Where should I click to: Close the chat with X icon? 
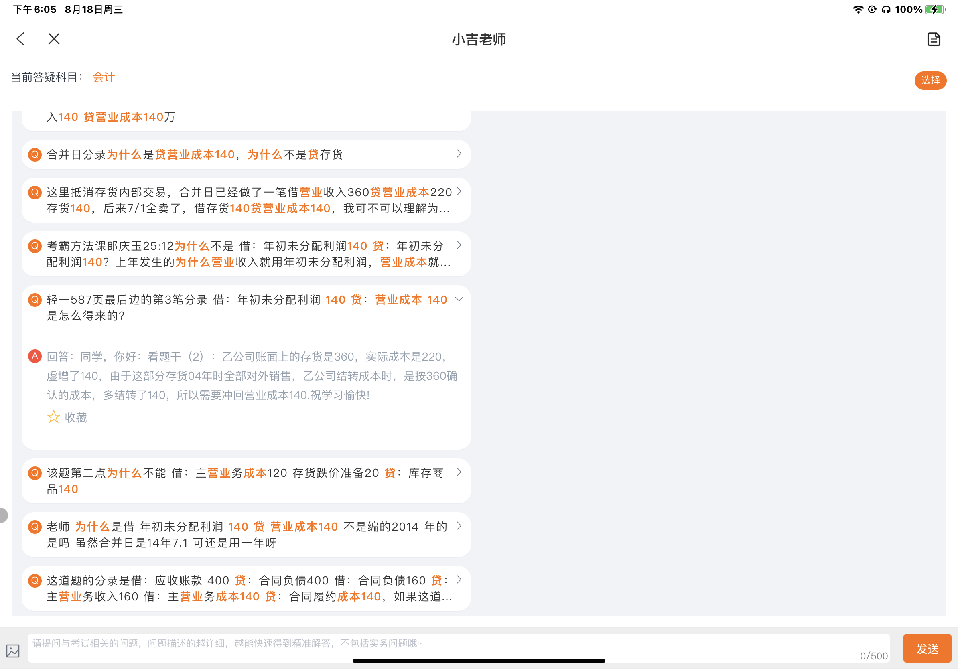[54, 39]
